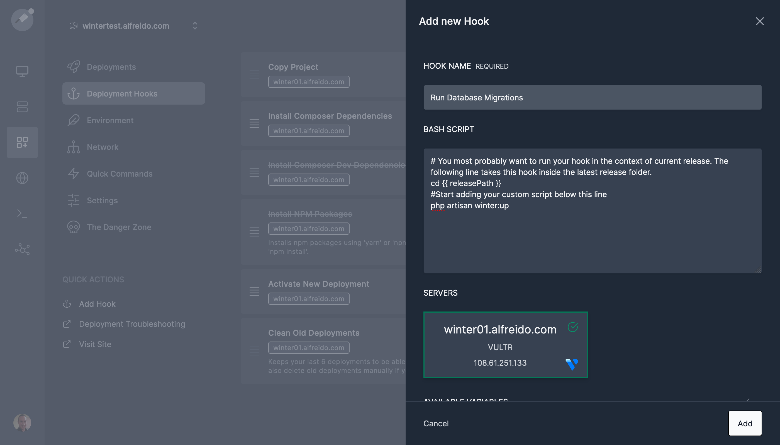Select the apps grid icon in the sidebar
780x445 pixels.
pos(22,142)
